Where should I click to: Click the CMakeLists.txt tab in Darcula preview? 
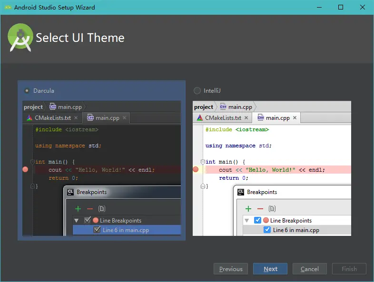pos(52,118)
